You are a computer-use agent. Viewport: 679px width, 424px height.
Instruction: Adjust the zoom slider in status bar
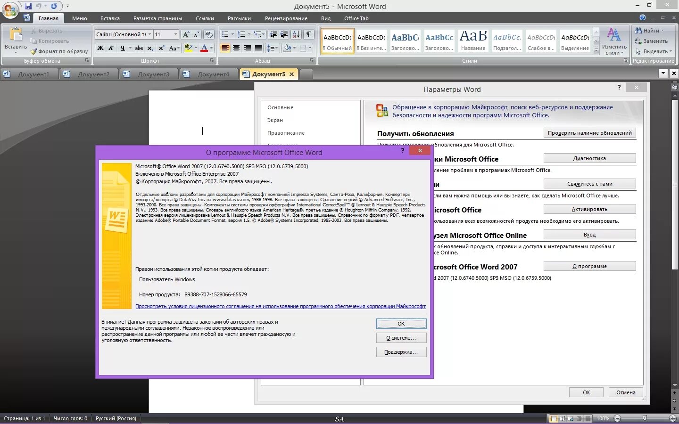(x=645, y=418)
